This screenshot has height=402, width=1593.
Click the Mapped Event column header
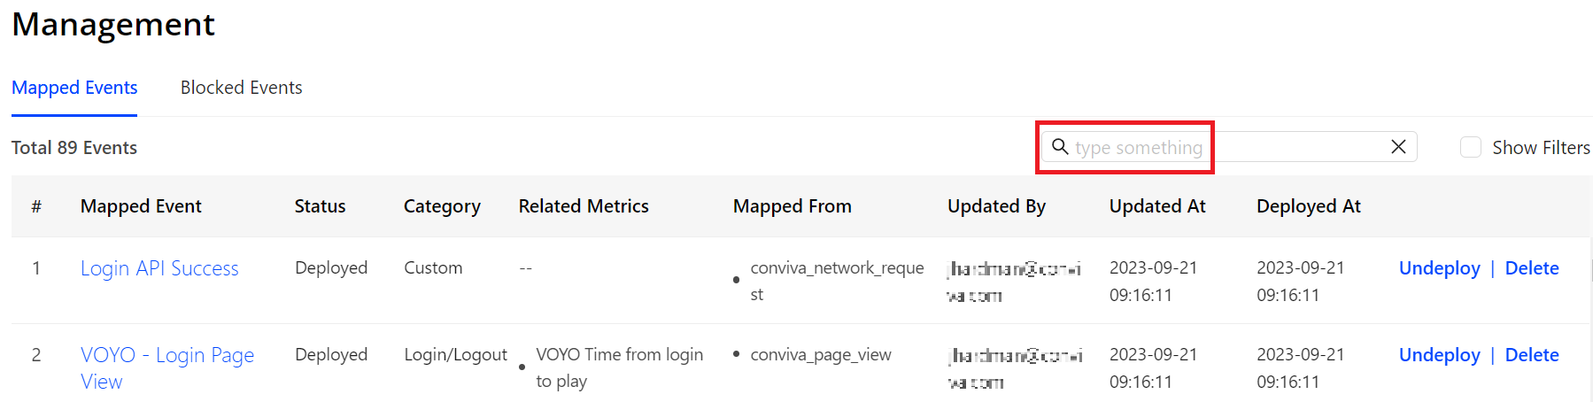[141, 206]
